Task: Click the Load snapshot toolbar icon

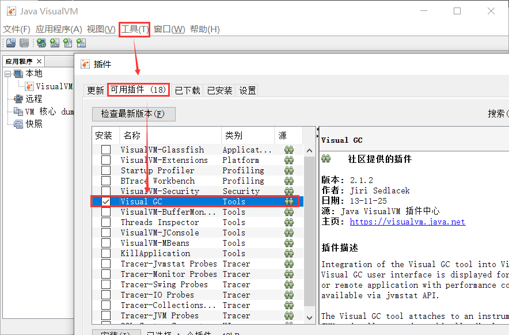Action: click(11, 43)
